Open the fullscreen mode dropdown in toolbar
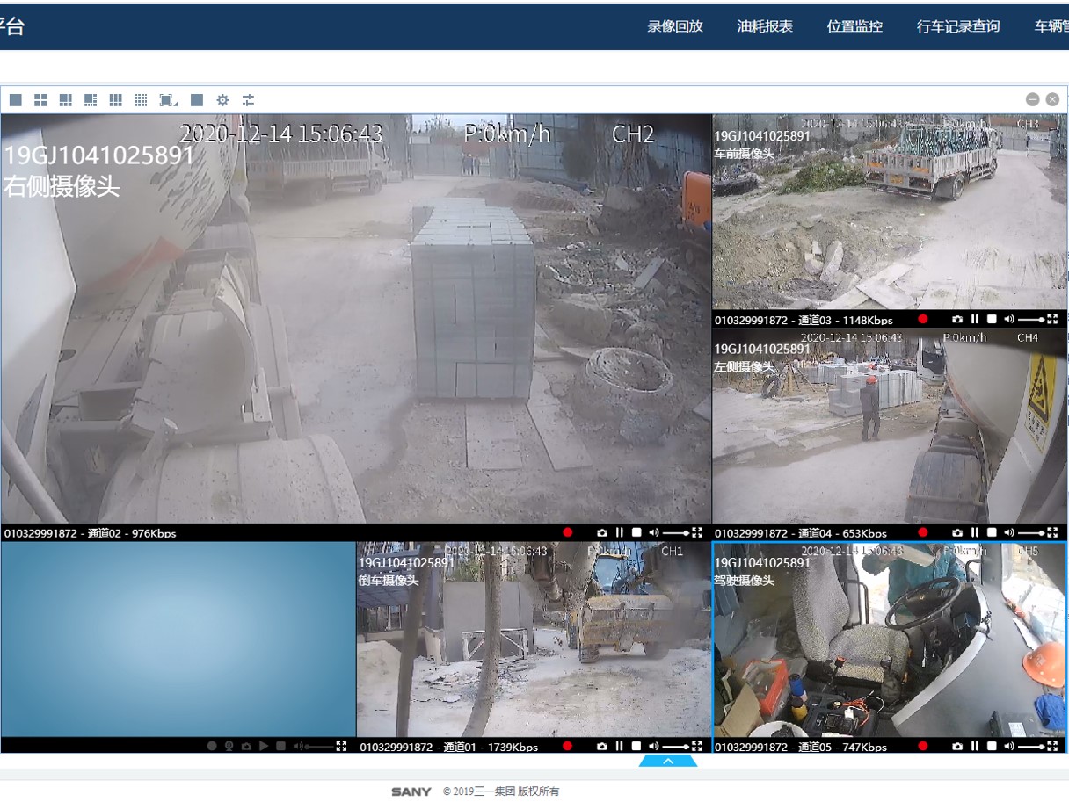 [169, 100]
